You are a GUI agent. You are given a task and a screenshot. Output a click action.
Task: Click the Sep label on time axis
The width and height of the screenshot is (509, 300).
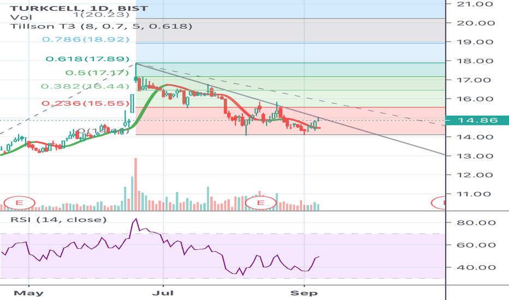tap(304, 293)
